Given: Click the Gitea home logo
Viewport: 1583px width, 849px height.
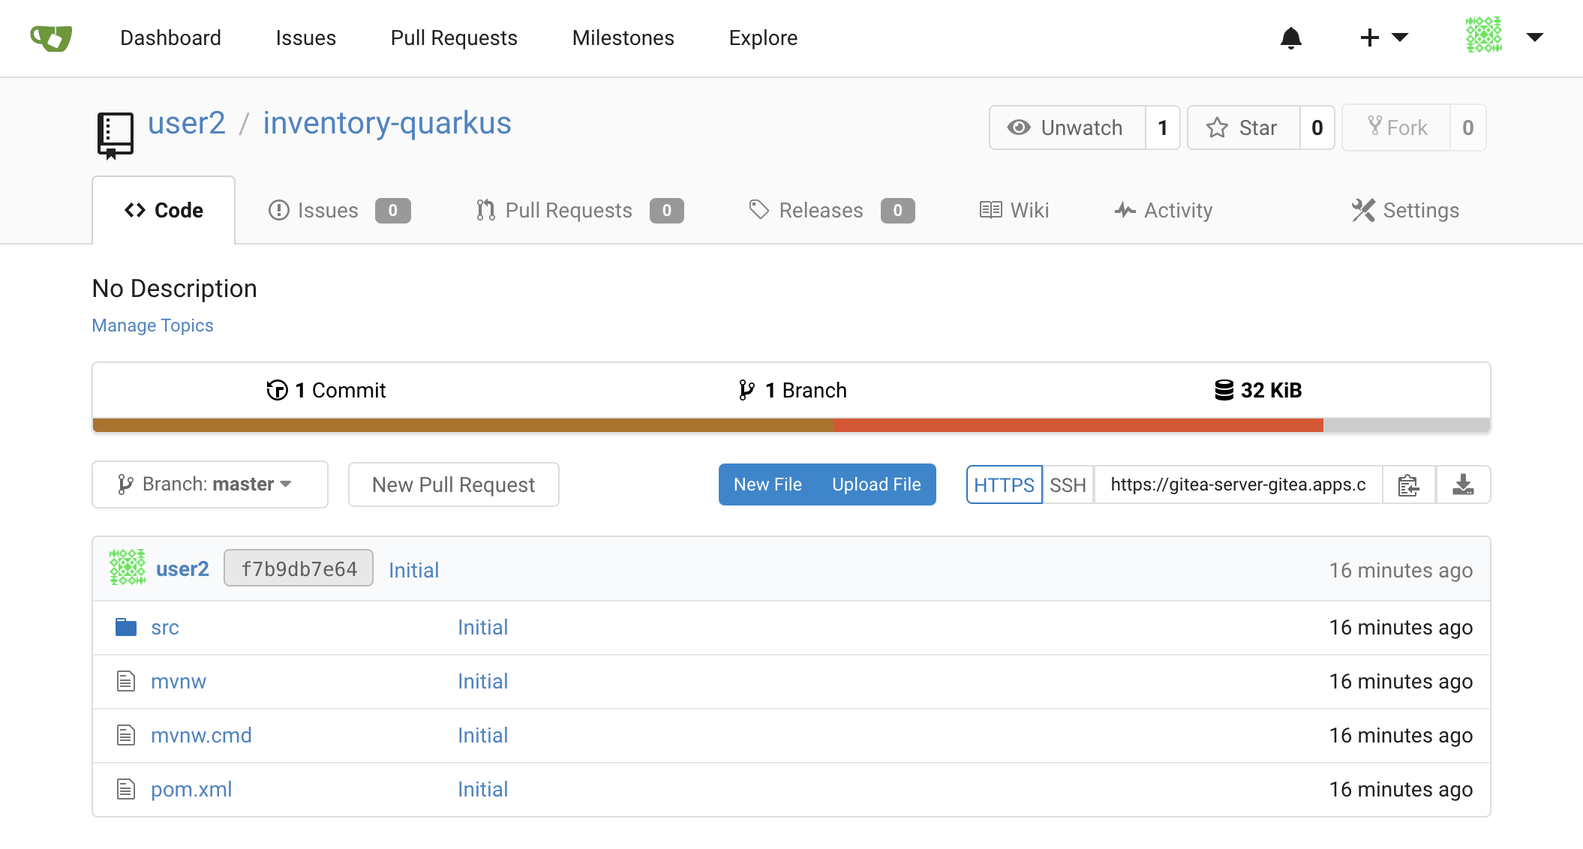Looking at the screenshot, I should tap(50, 37).
